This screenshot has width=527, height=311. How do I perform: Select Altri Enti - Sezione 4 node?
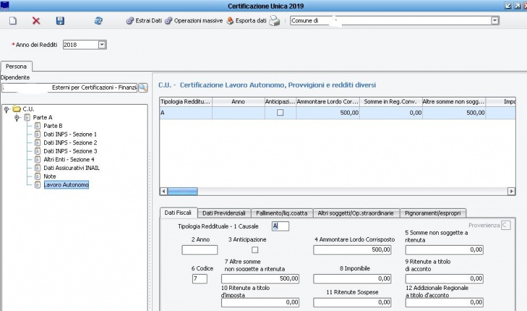[x=69, y=159]
